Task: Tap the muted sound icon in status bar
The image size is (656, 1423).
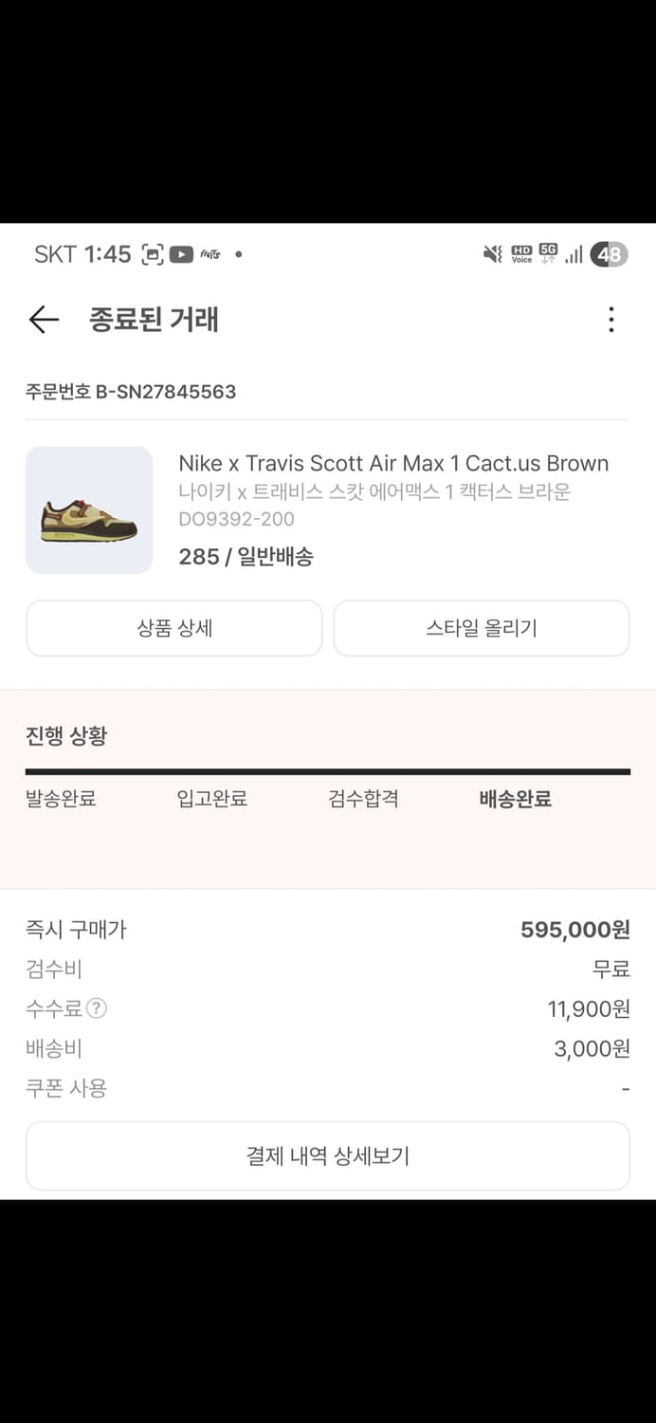Action: click(491, 253)
